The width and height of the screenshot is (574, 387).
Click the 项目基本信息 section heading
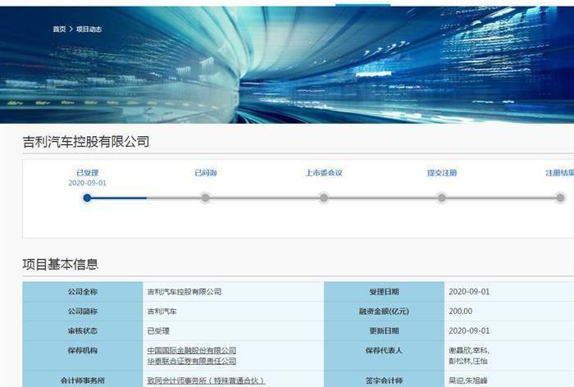[61, 264]
